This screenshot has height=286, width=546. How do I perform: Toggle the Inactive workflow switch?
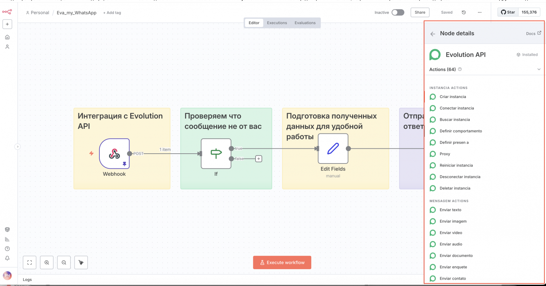(398, 13)
